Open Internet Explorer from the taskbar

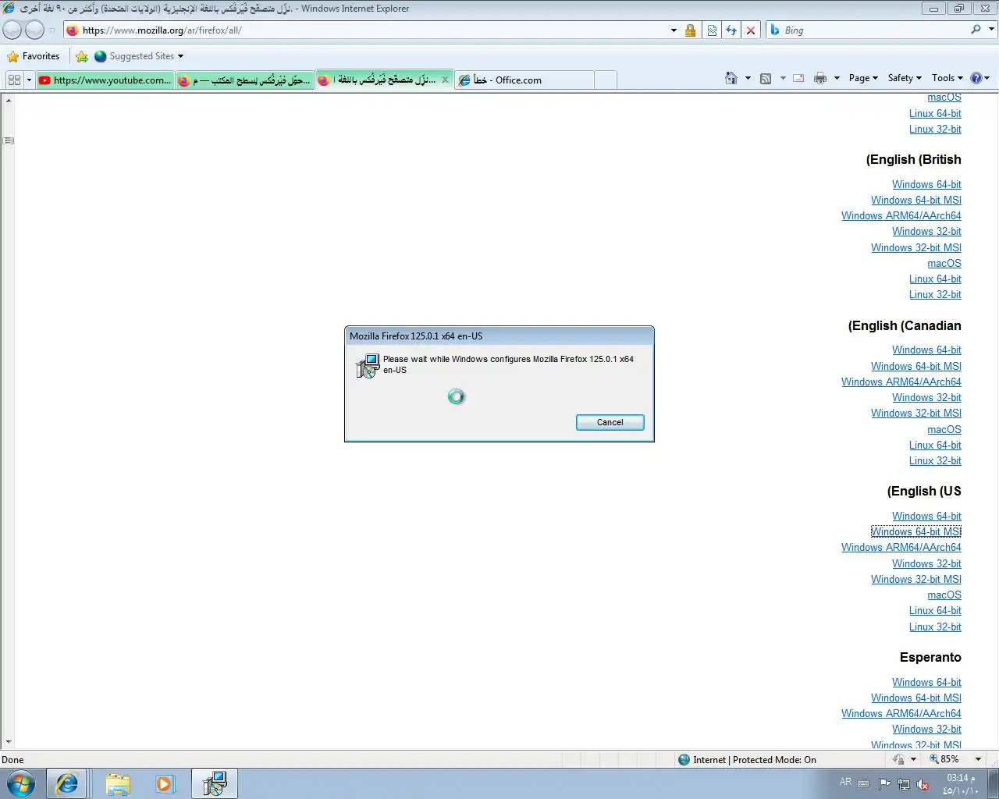(x=66, y=783)
